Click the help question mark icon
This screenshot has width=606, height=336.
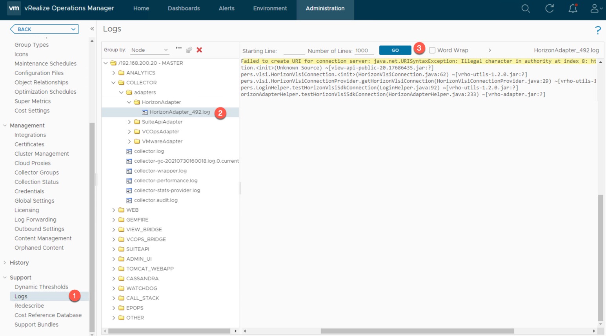point(598,30)
